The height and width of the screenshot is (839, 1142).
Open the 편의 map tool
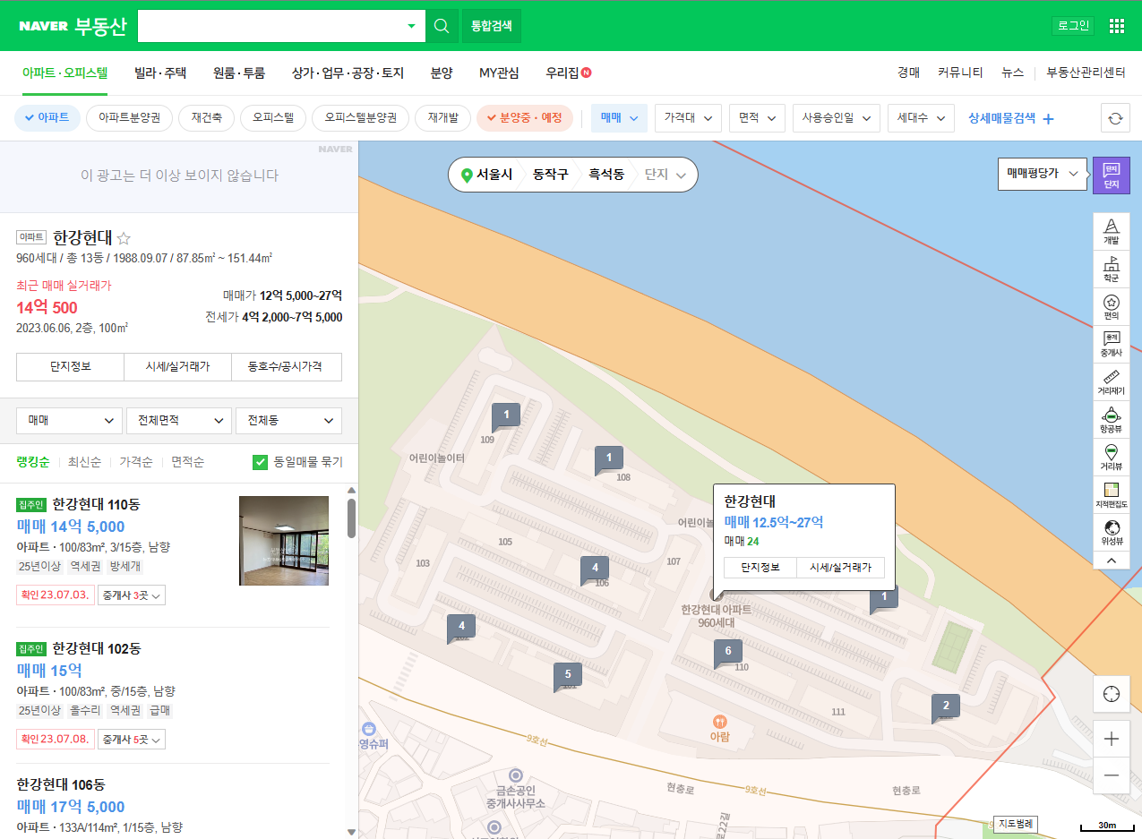click(x=1111, y=306)
